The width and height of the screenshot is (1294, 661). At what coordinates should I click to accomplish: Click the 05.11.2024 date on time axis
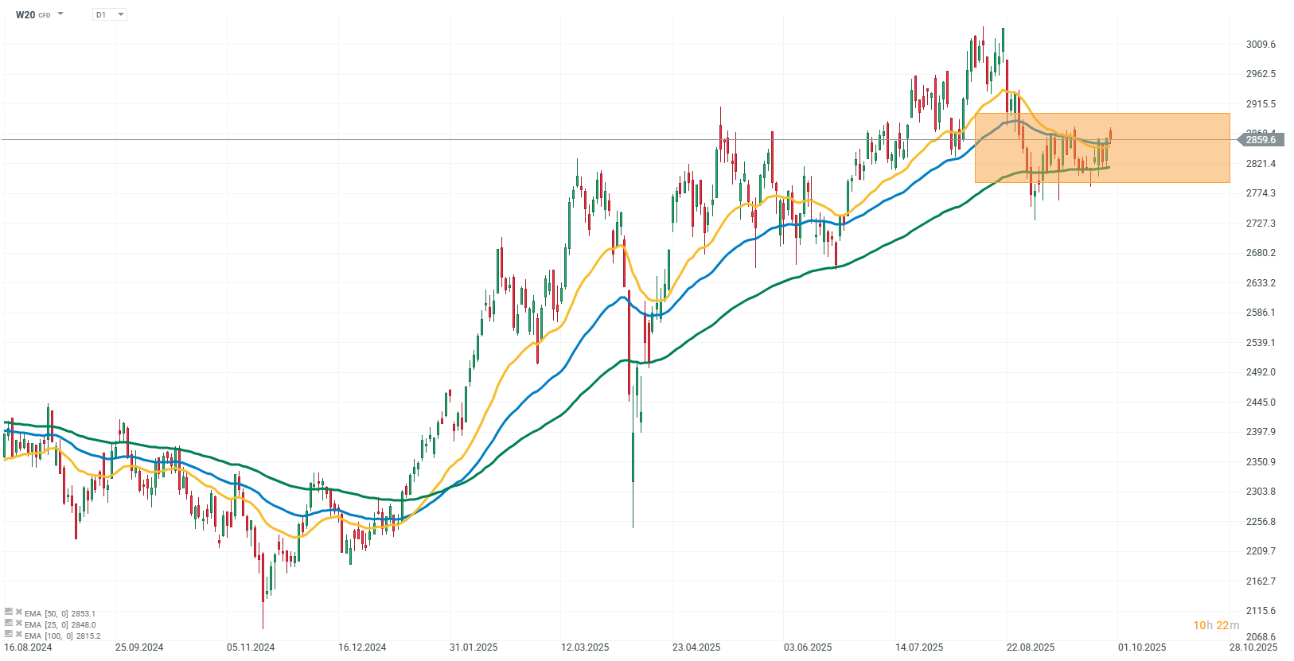251,647
